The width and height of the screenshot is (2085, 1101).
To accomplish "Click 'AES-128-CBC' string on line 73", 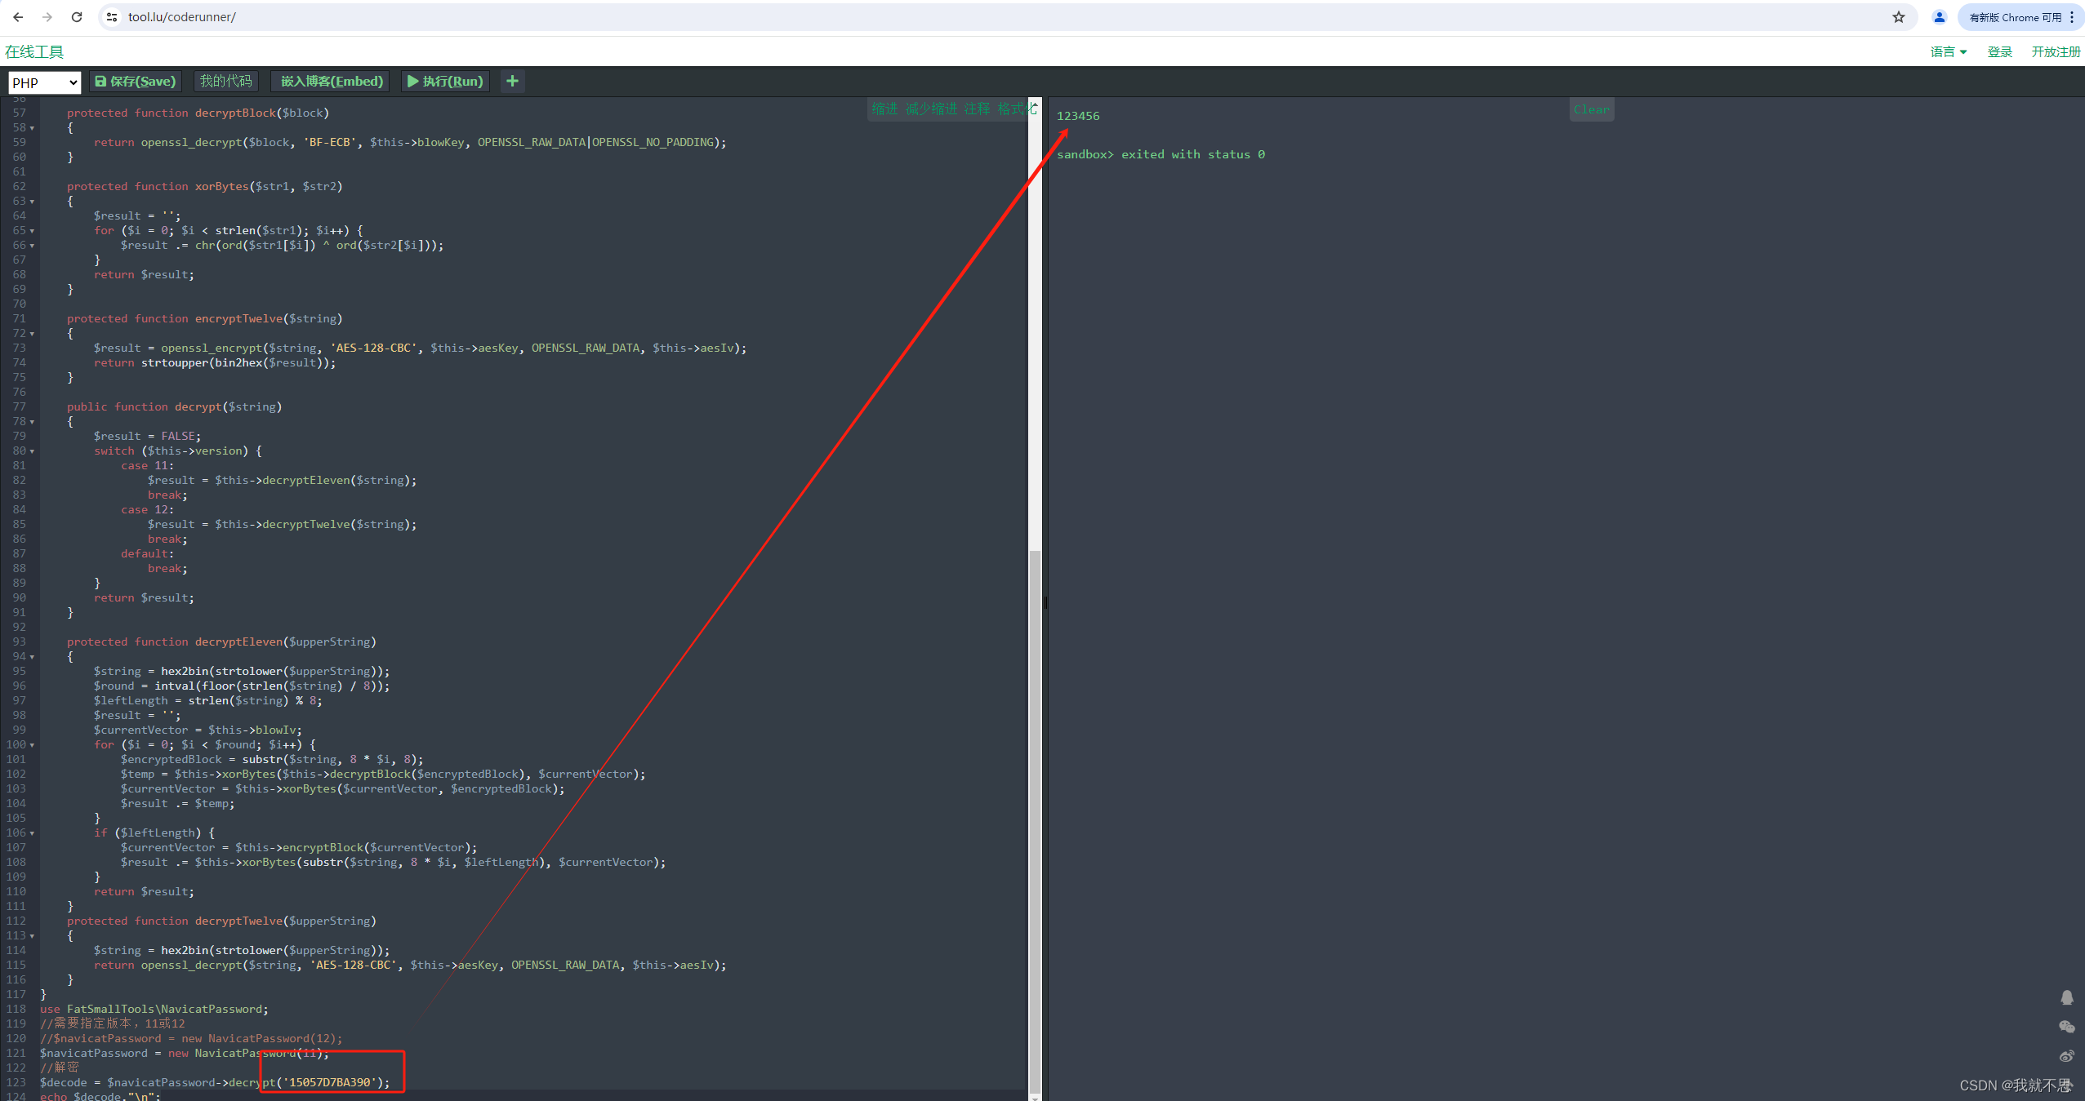I will (x=373, y=348).
